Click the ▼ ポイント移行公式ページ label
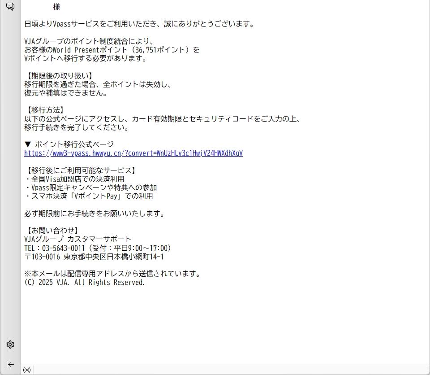 point(69,144)
